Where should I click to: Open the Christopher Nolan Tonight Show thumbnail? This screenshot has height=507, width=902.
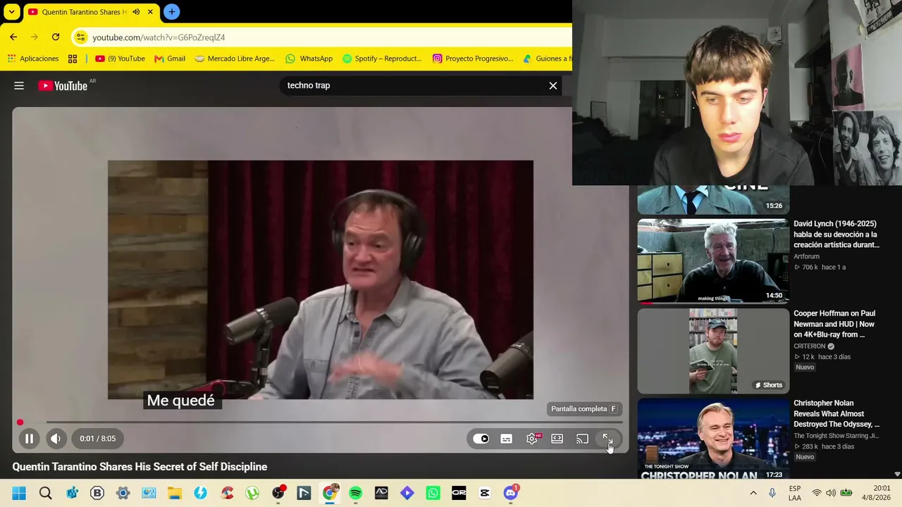pyautogui.click(x=713, y=439)
